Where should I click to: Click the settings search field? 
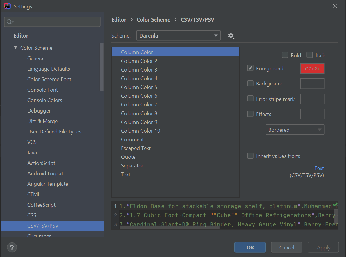[x=52, y=22]
